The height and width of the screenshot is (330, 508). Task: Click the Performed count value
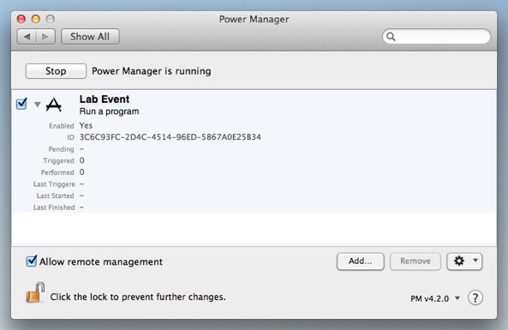82,172
